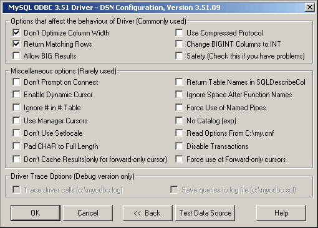Enable Don't Prompt on Connect
The width and height of the screenshot is (318, 228).
pos(16,82)
